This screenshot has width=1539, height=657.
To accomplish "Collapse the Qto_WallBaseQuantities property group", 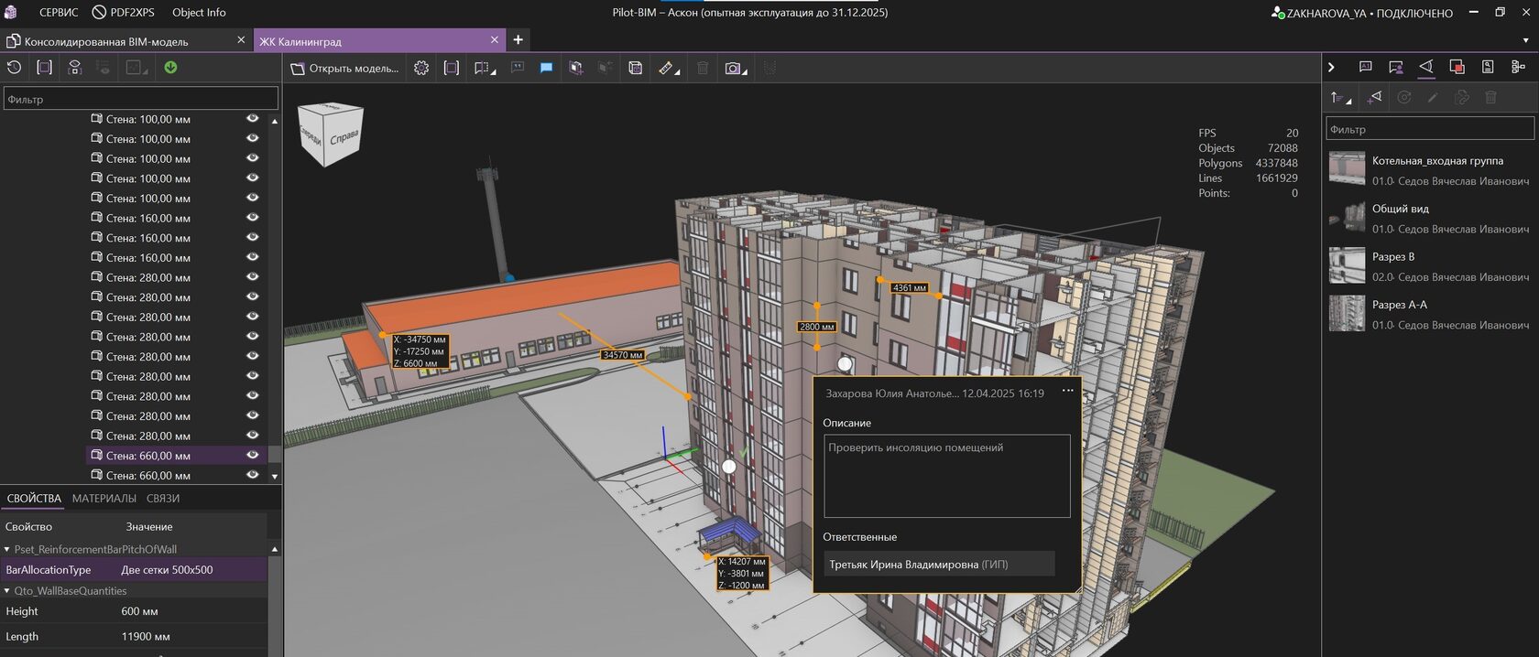I will tap(7, 591).
